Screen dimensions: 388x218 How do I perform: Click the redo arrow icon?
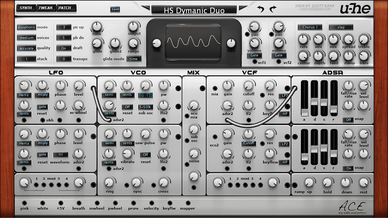273,9
